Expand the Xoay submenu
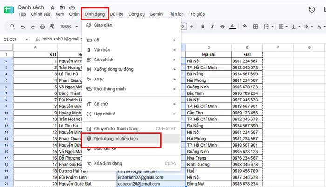 [131, 79]
